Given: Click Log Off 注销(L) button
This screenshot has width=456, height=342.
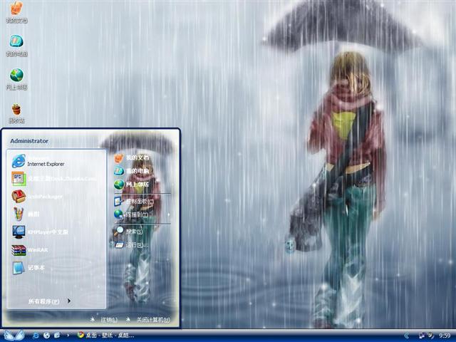Looking at the screenshot, I should click(x=104, y=320).
